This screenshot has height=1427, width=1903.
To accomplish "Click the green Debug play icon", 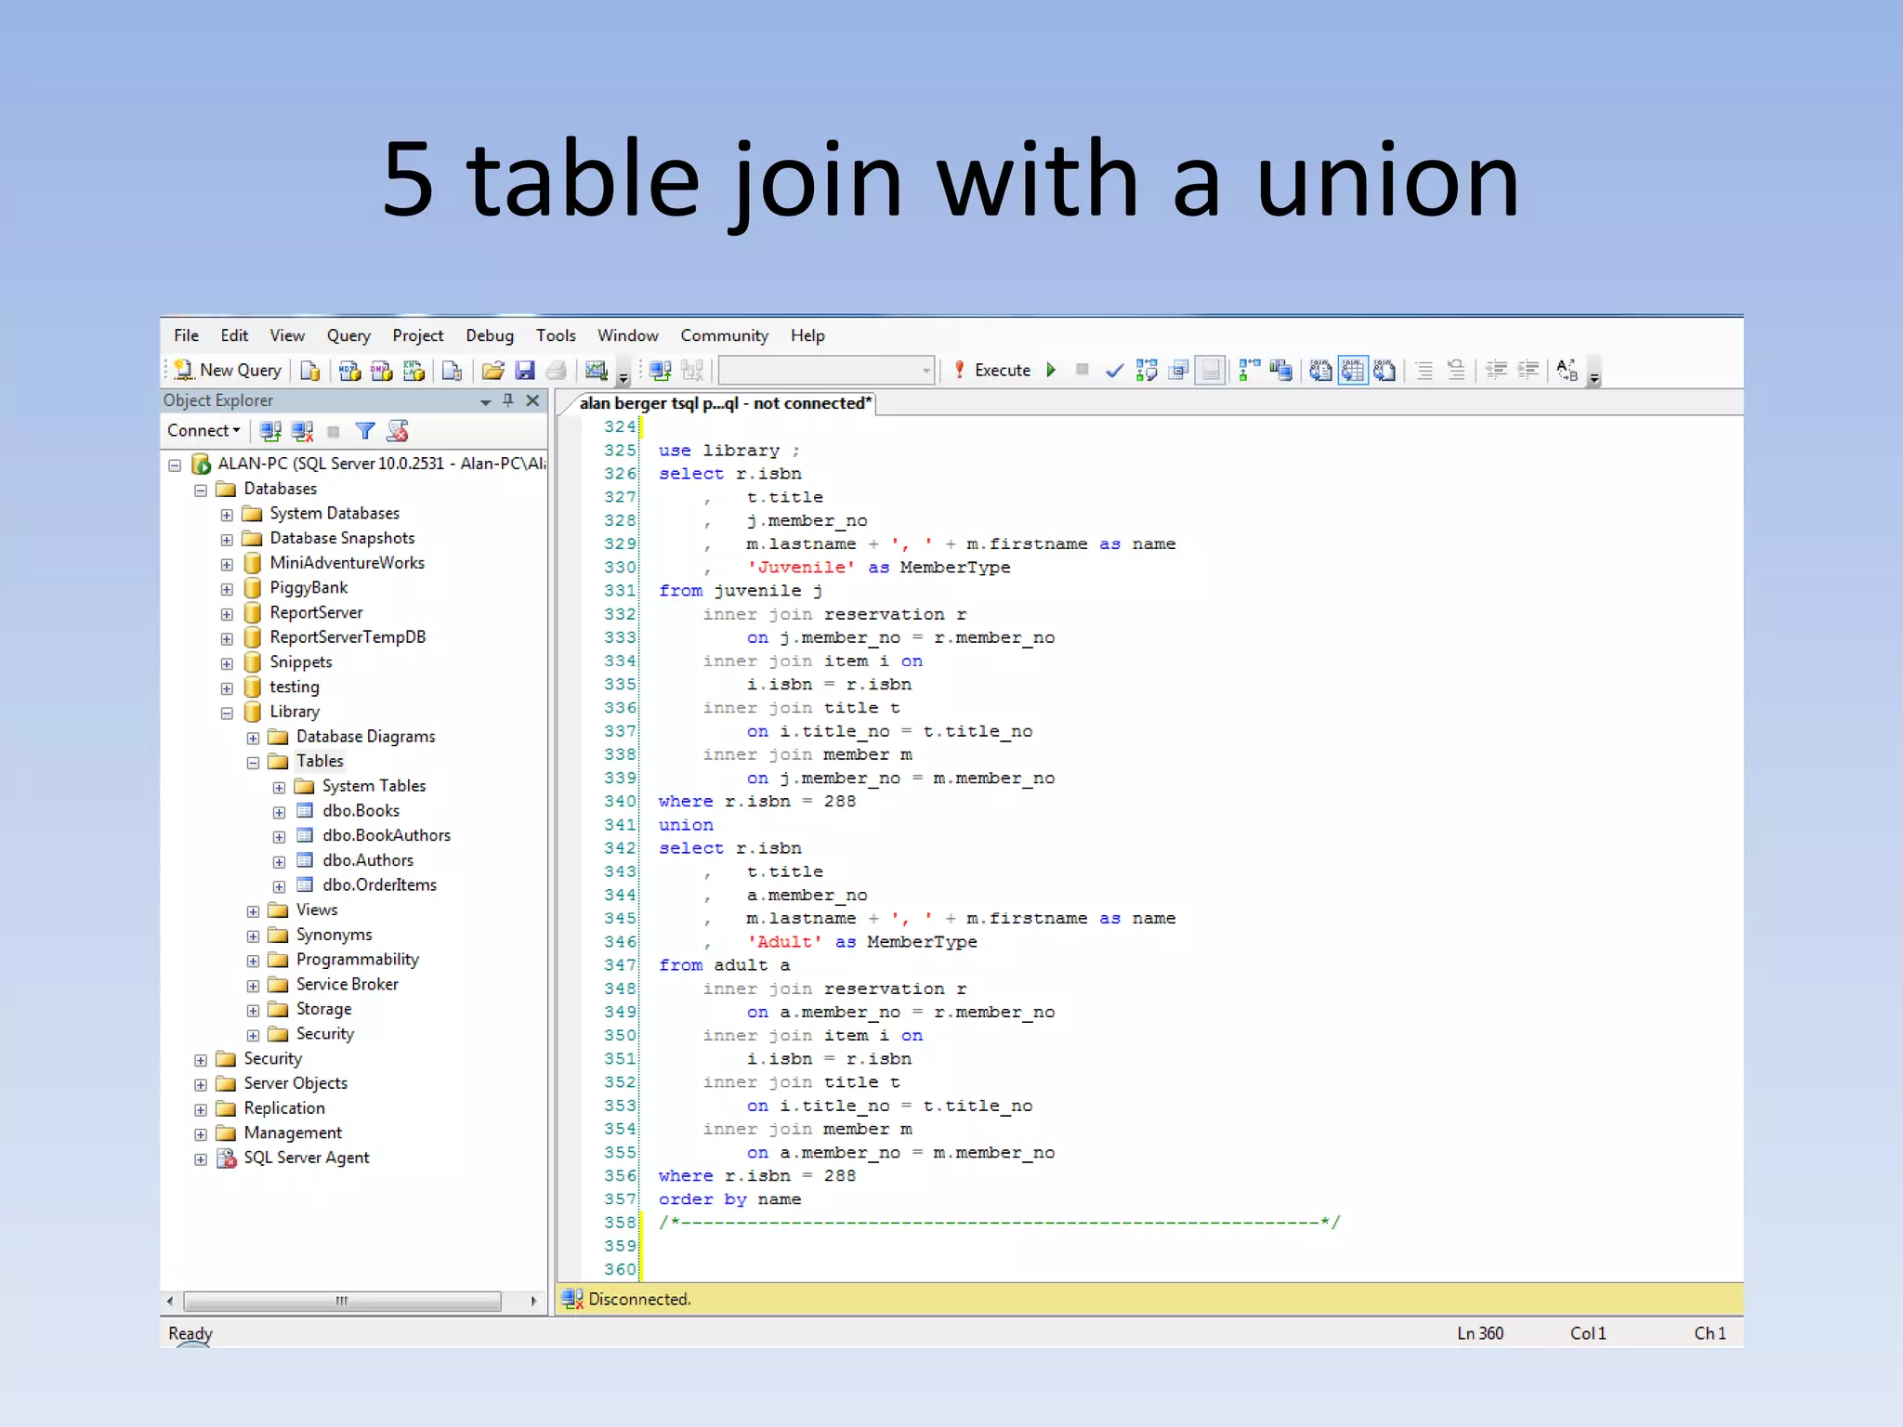I will pos(1051,370).
